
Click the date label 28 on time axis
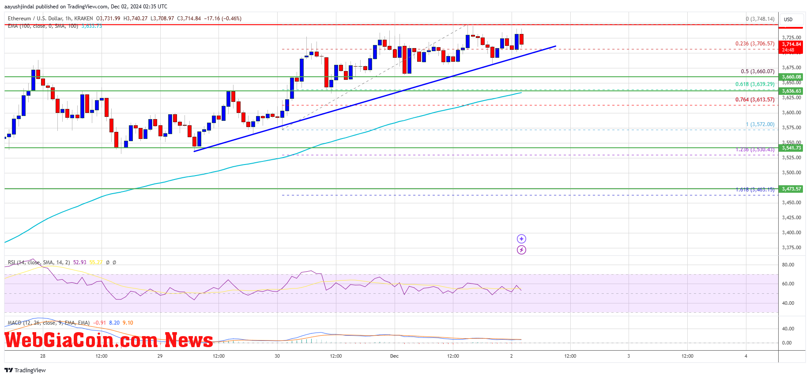tap(43, 356)
